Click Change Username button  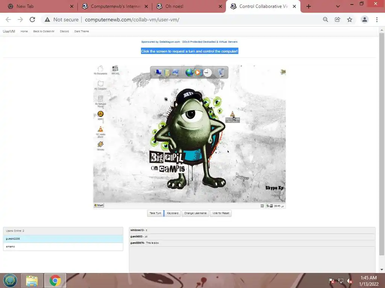click(x=195, y=213)
